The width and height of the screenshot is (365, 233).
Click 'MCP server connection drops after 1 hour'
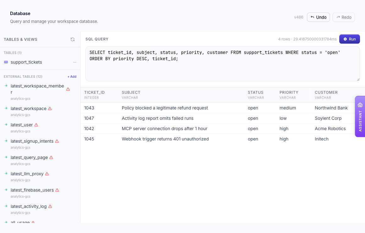click(165, 129)
